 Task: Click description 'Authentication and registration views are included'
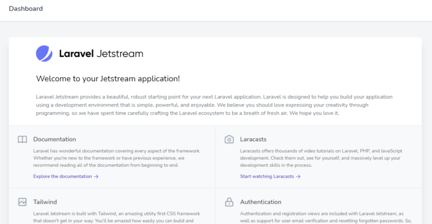pos(326,217)
